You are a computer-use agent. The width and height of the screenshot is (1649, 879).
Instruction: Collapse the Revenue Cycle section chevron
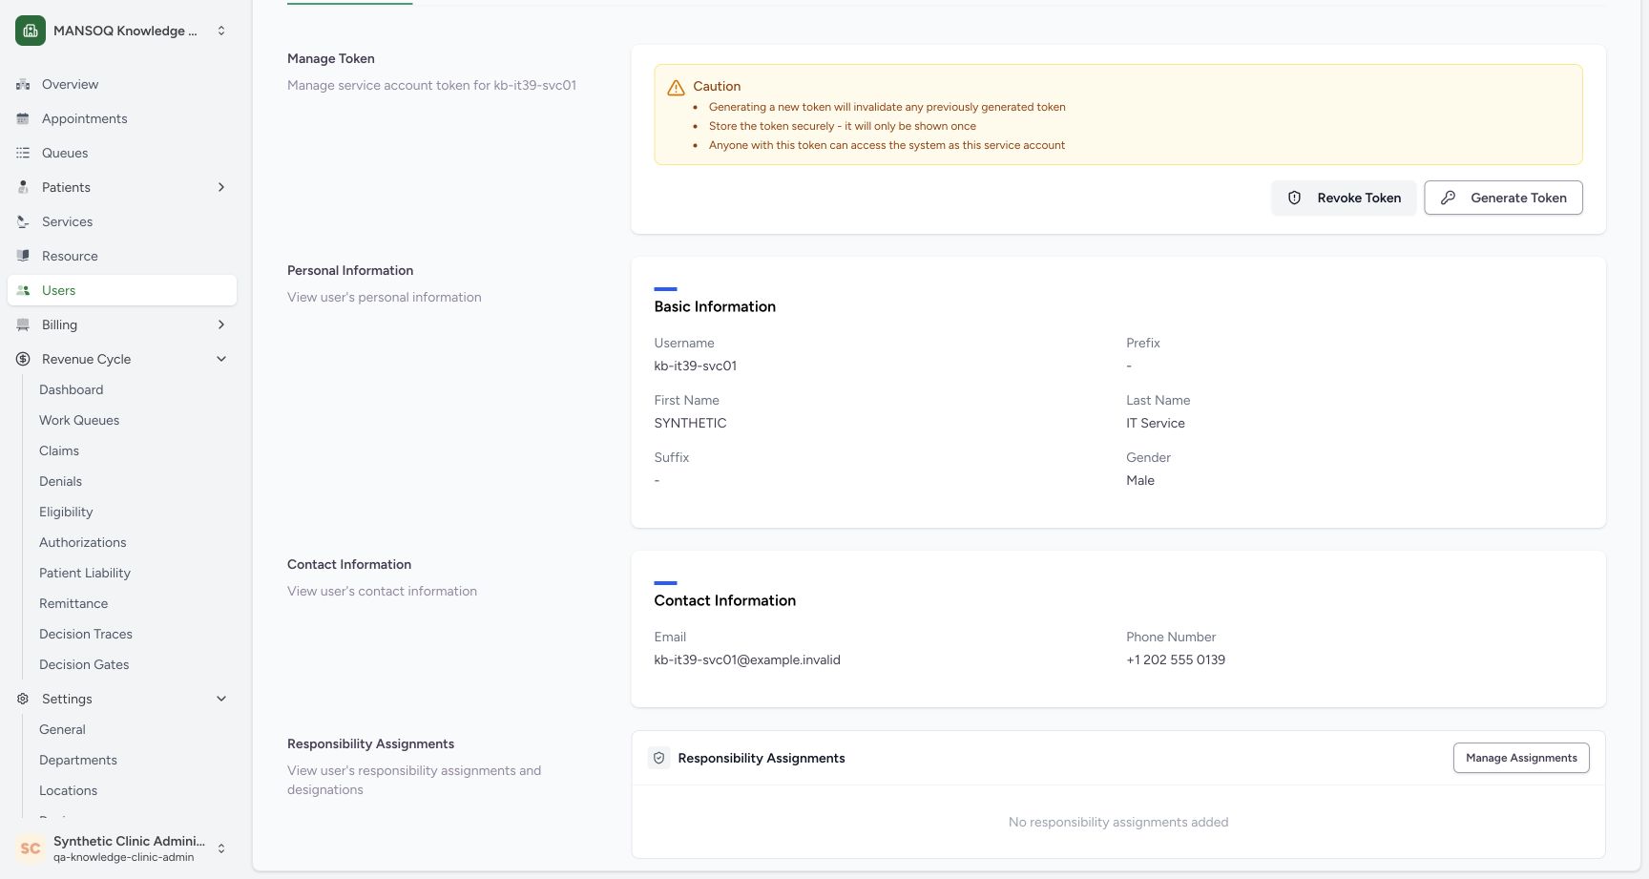221,359
